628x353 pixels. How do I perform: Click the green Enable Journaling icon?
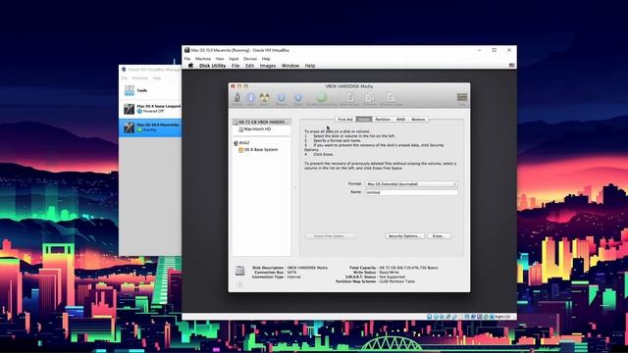coord(322,97)
